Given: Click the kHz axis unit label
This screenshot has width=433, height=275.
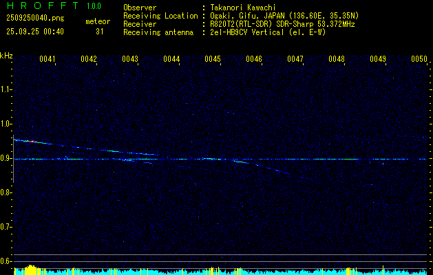Looking at the screenshot, I should coord(6,56).
